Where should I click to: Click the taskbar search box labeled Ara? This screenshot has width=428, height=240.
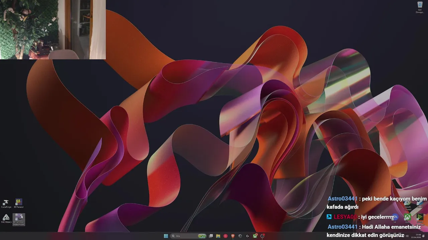[x=188, y=236]
